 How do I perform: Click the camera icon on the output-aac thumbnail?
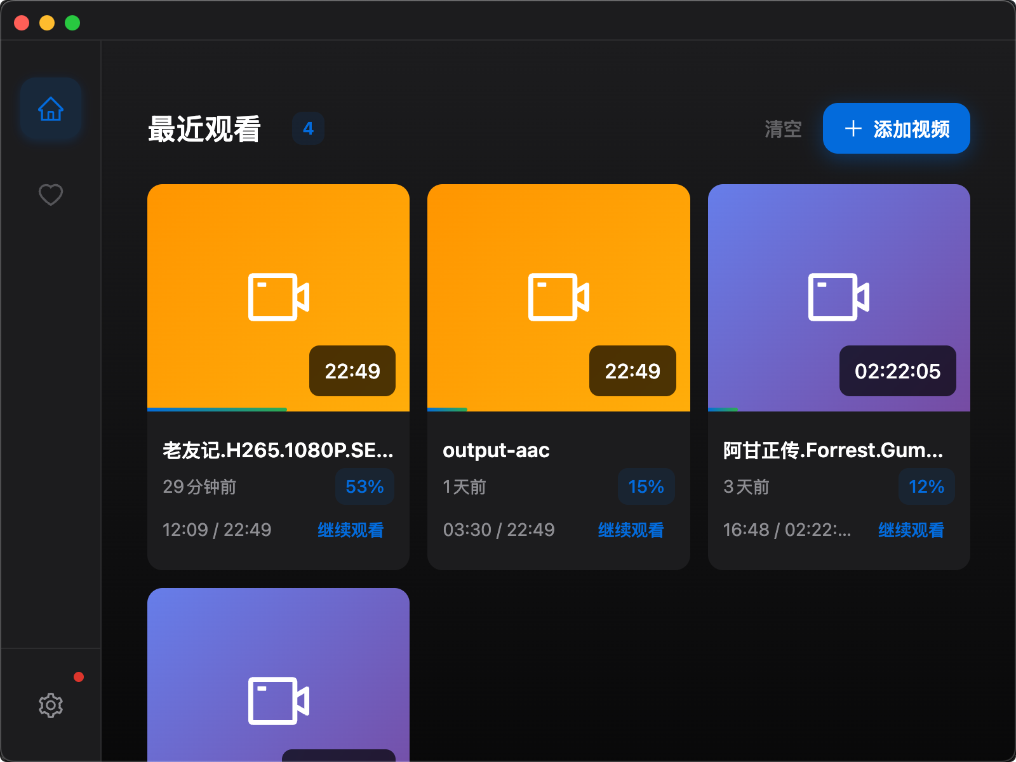(558, 297)
